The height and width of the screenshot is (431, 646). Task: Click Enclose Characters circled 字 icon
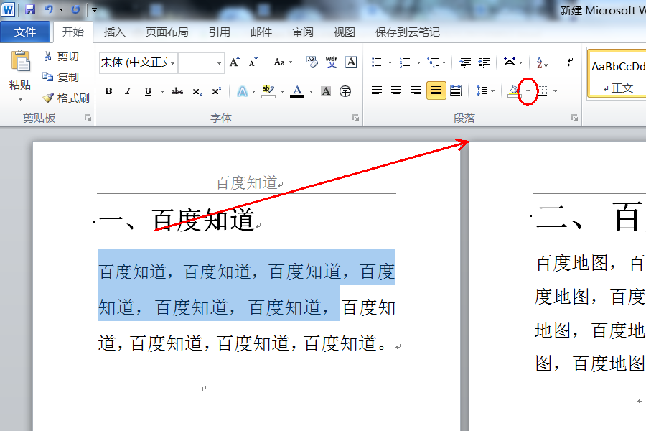[345, 91]
